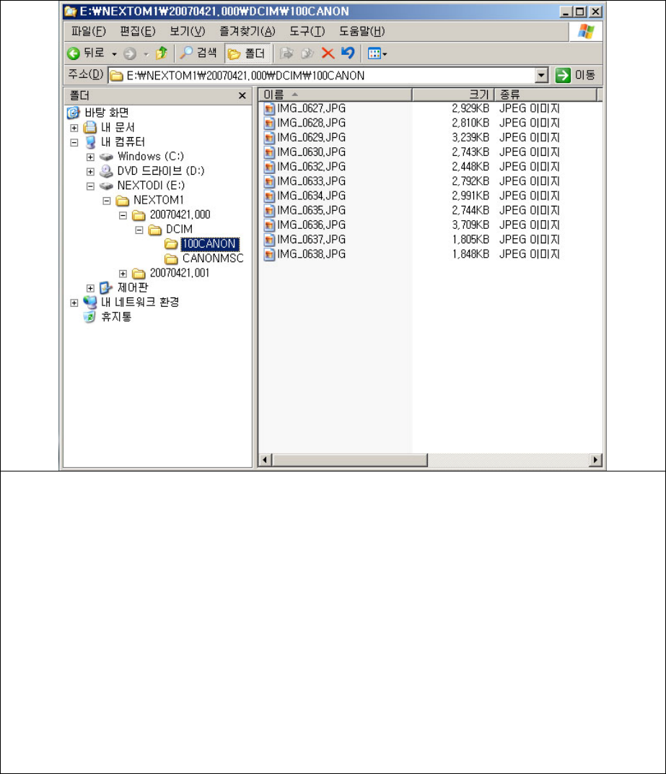Viewport: 666px width, 774px height.
Task: Click the 이동 go button
Action: [x=576, y=76]
